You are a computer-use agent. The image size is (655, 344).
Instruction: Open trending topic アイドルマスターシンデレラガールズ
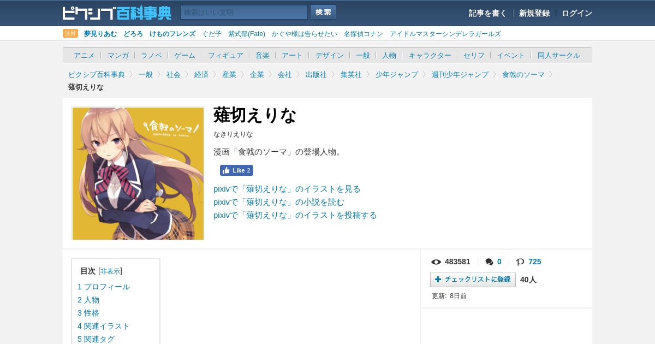[x=445, y=34]
